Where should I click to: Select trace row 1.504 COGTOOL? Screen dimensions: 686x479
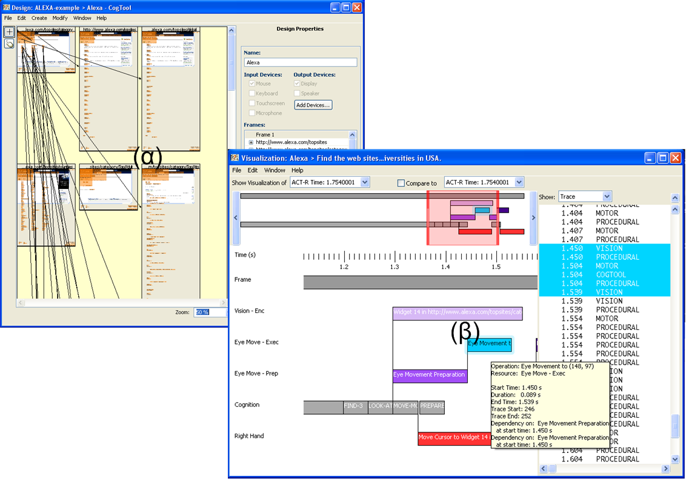point(605,274)
